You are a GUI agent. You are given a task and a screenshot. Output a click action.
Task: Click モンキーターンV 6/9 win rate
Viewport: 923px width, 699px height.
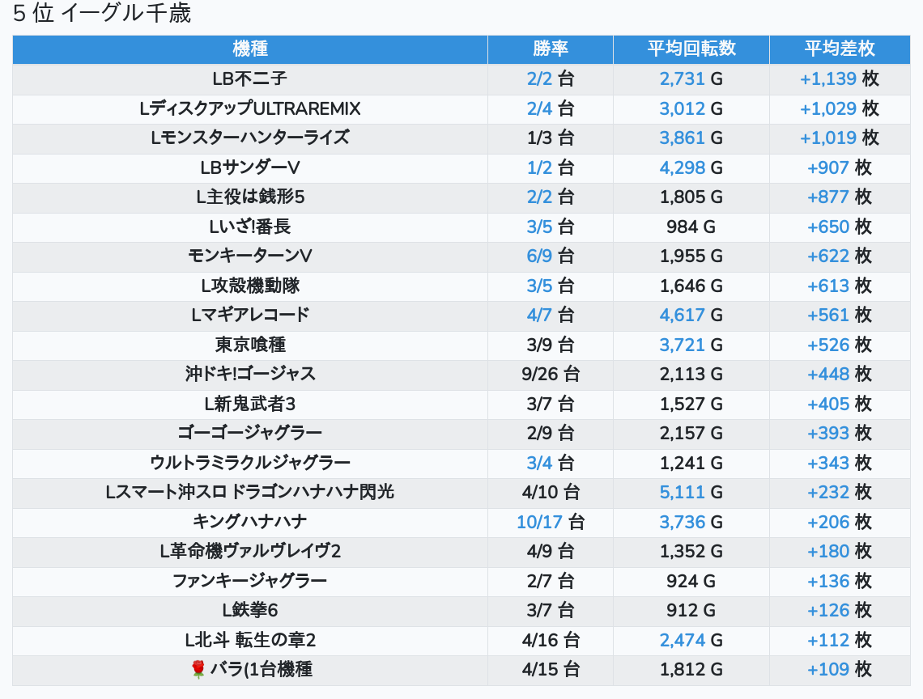(539, 256)
